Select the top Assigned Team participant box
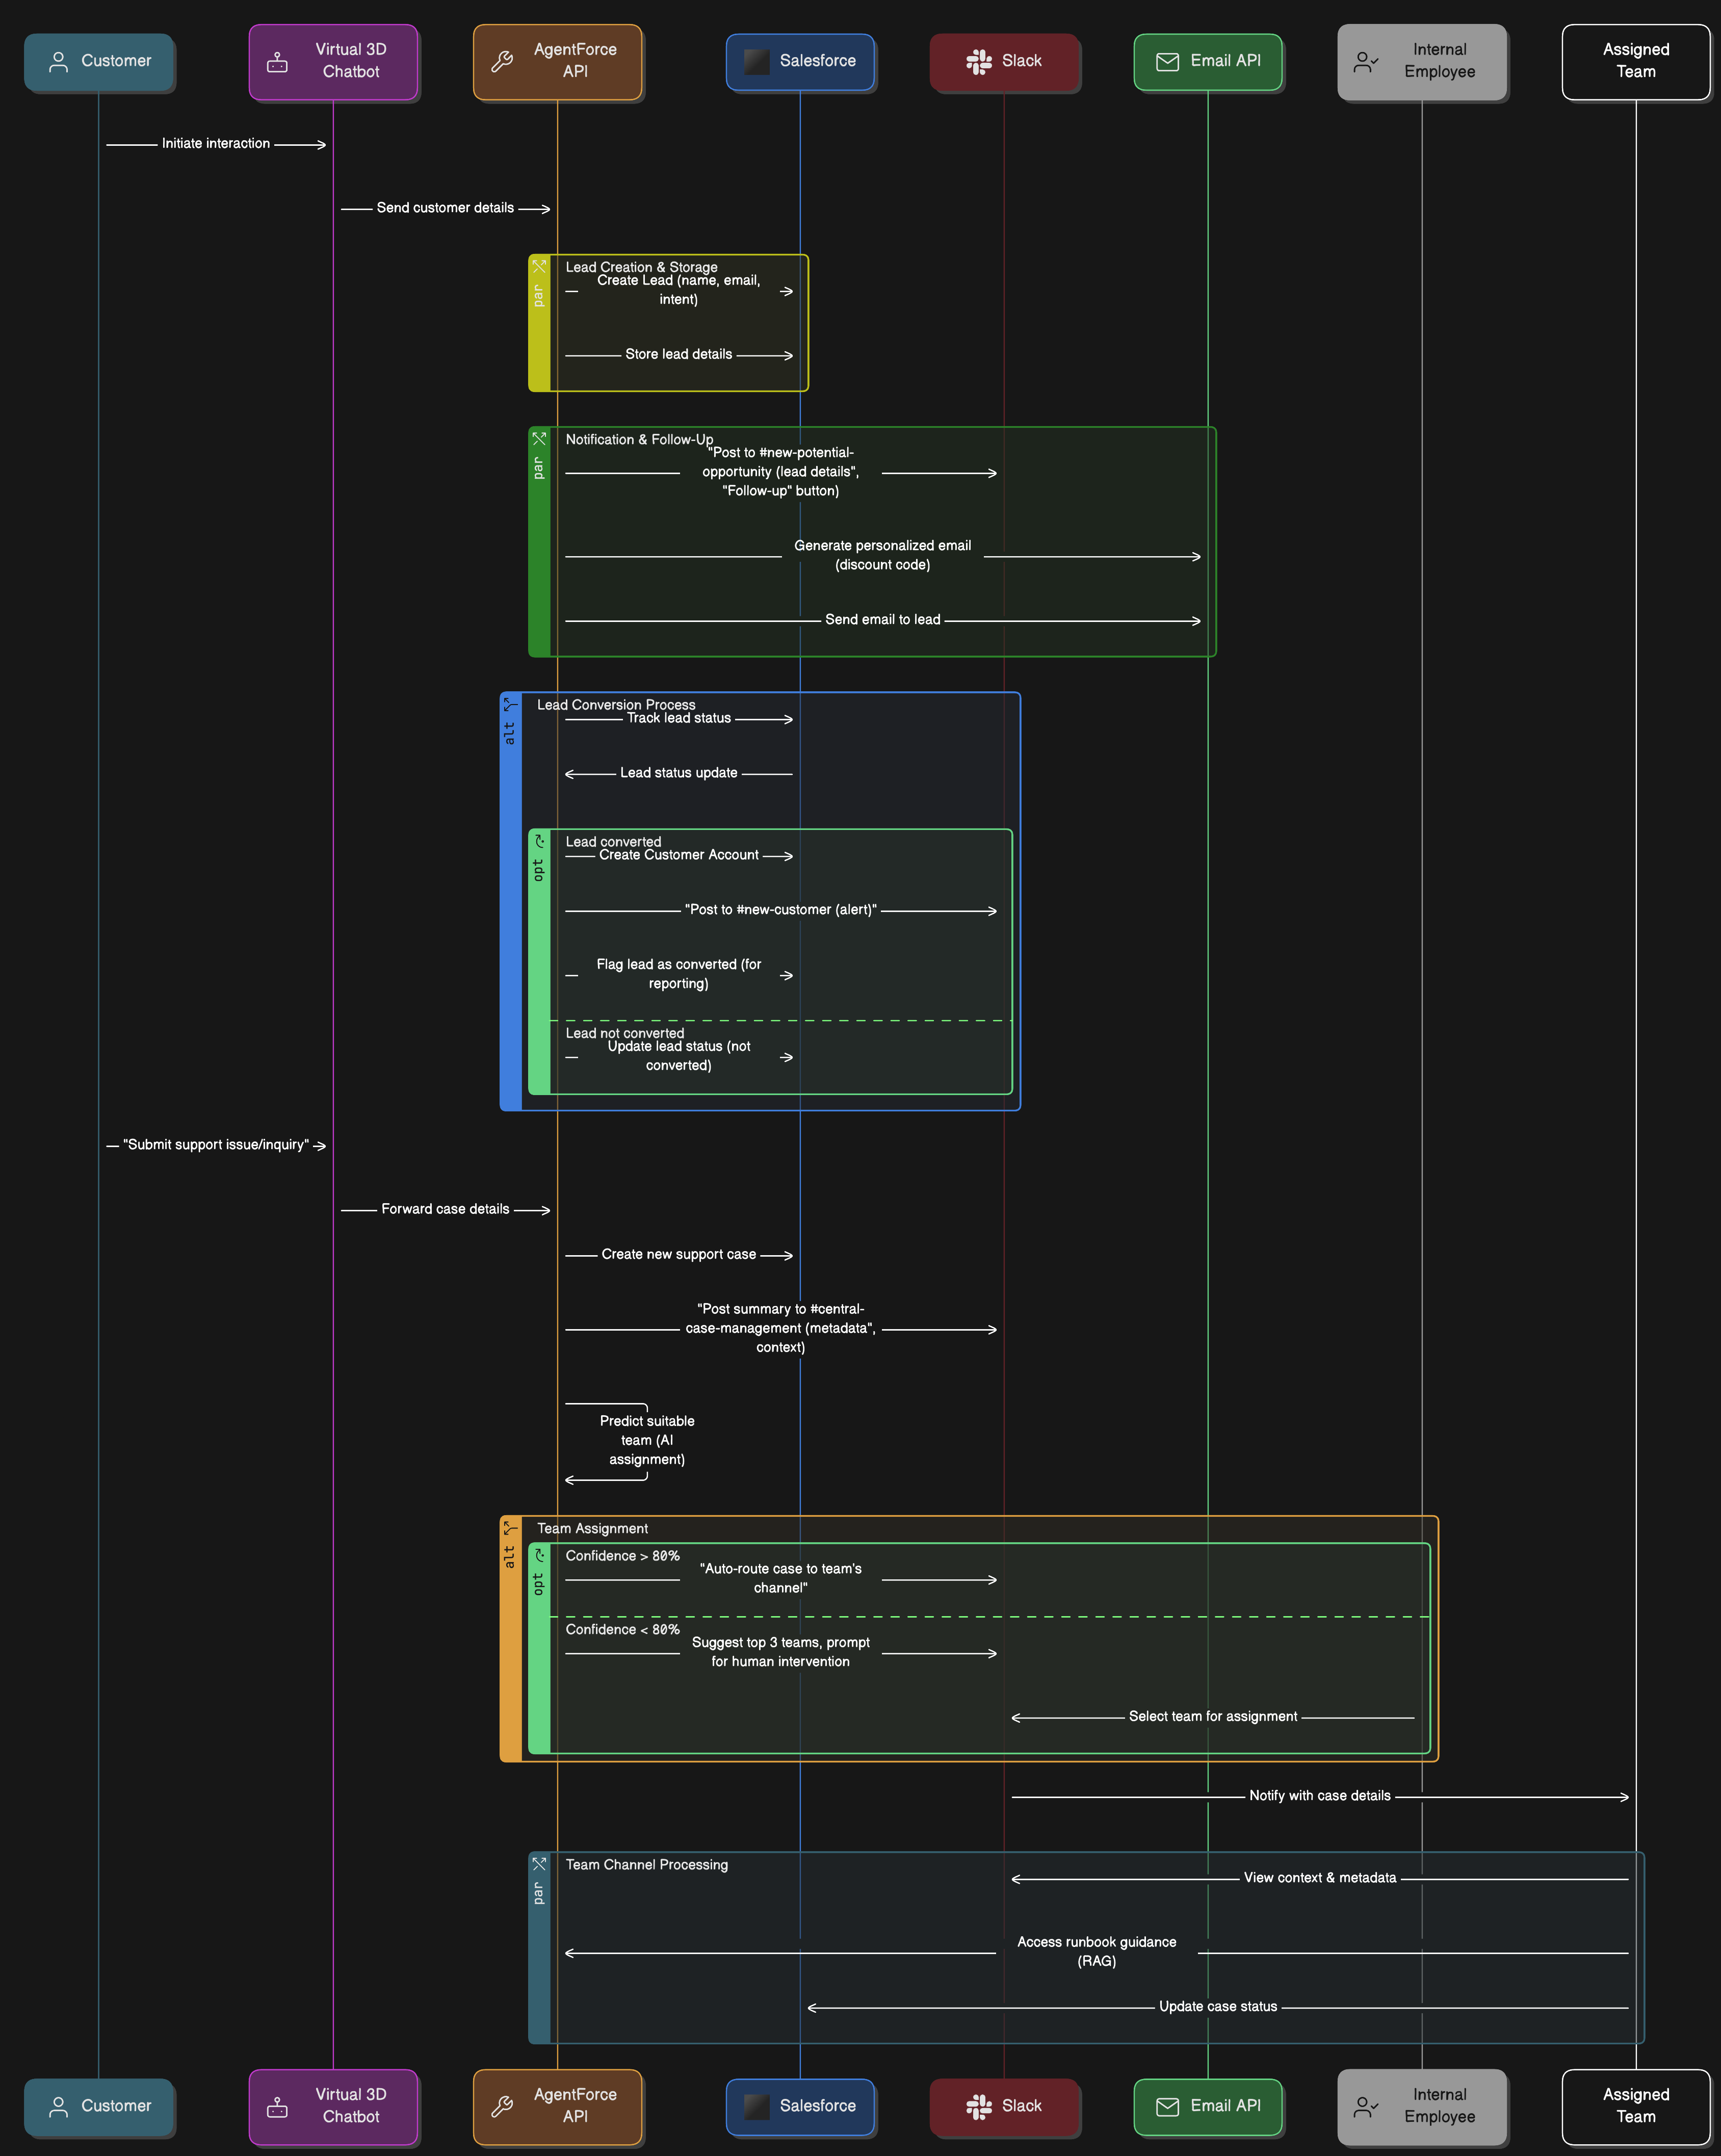This screenshot has width=1721, height=2156. [x=1636, y=62]
